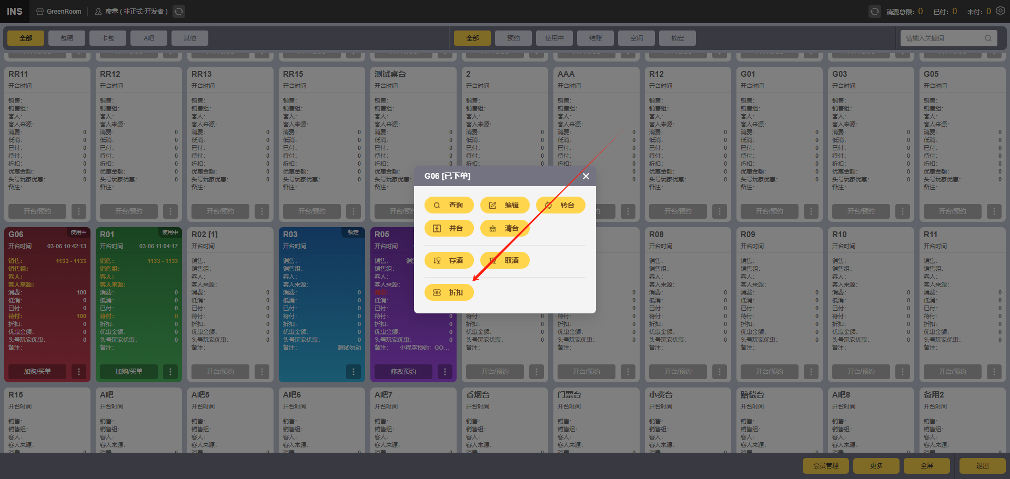Open 编辑 in the G06 dialog

[504, 205]
